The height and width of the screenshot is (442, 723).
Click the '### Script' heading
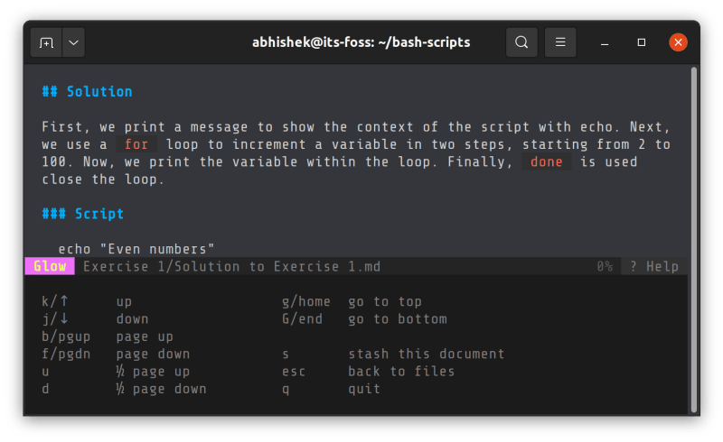tap(82, 215)
